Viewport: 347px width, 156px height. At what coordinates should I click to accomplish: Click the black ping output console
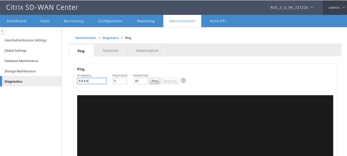(205, 125)
